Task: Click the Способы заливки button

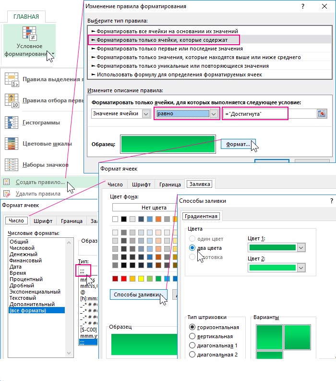Action: tap(138, 295)
